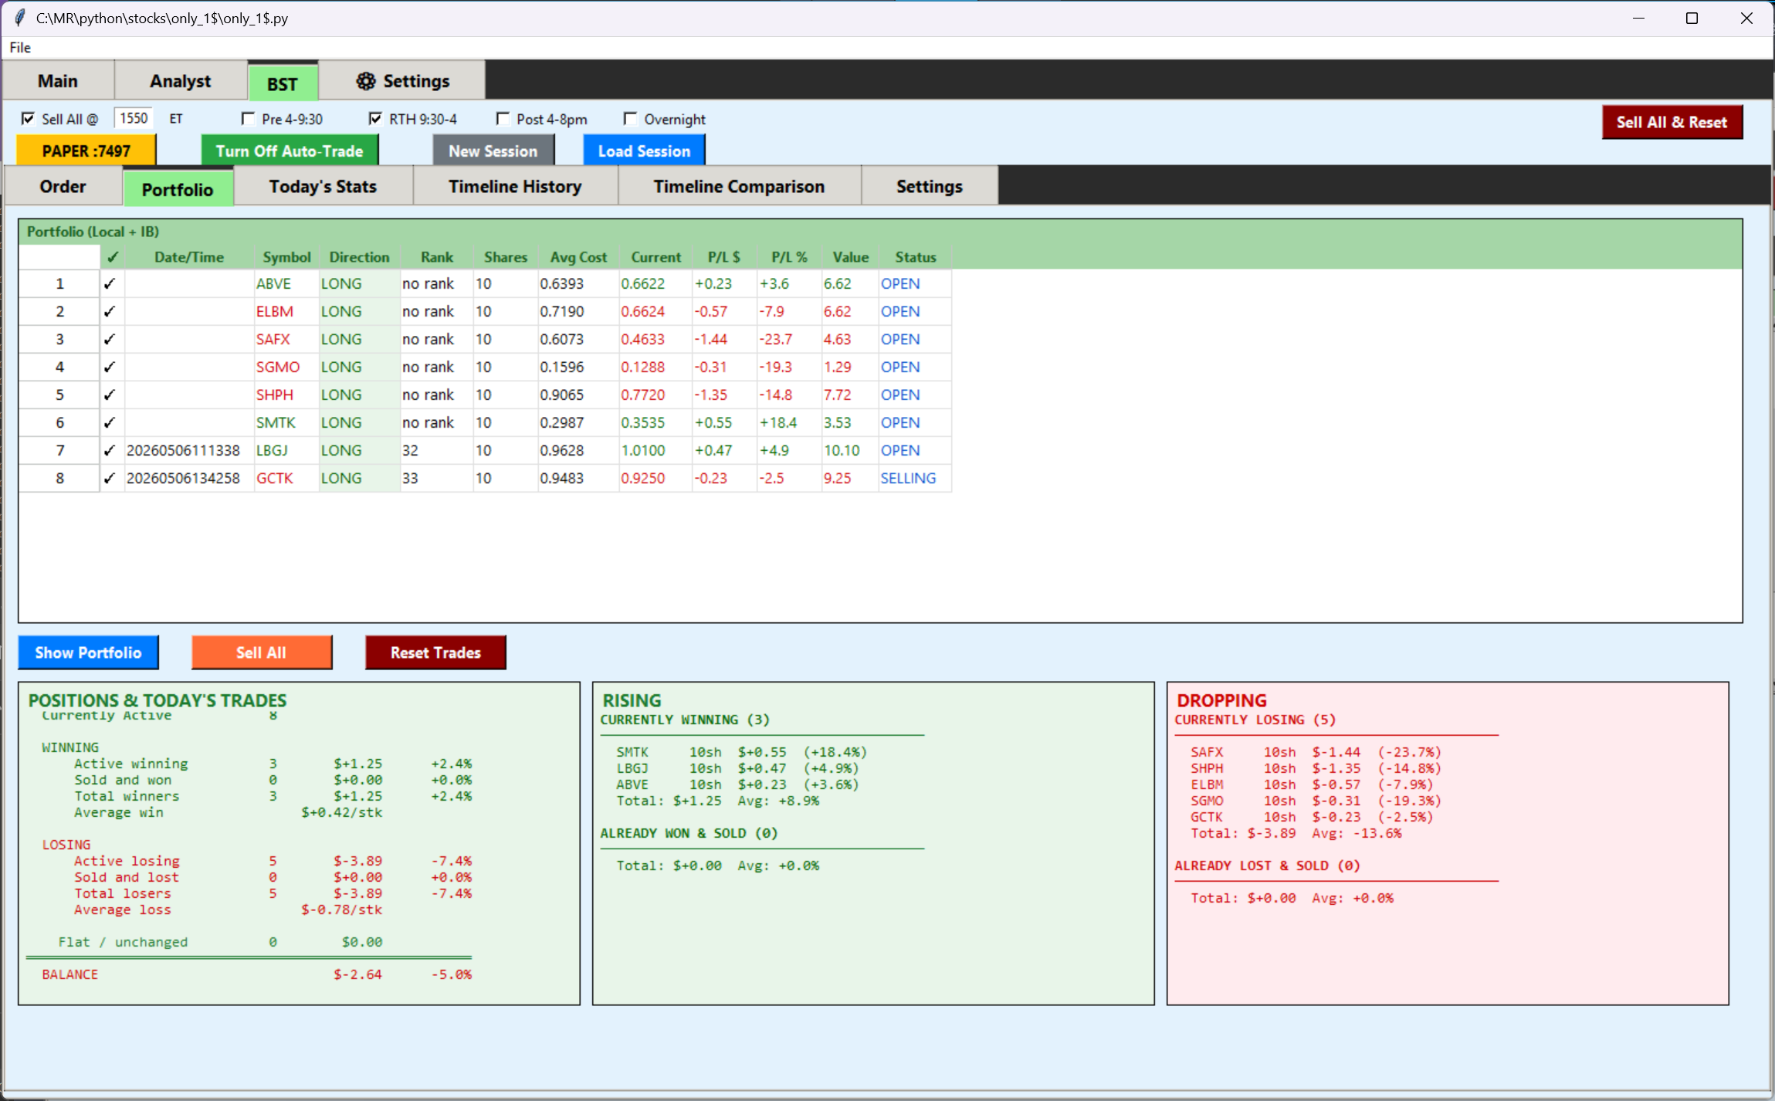This screenshot has height=1101, width=1775.
Task: Click the PAPER :7497 button
Action: 86,151
